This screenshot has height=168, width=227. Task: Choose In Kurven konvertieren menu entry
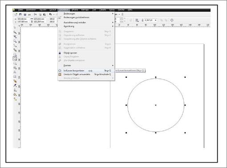coord(86,71)
